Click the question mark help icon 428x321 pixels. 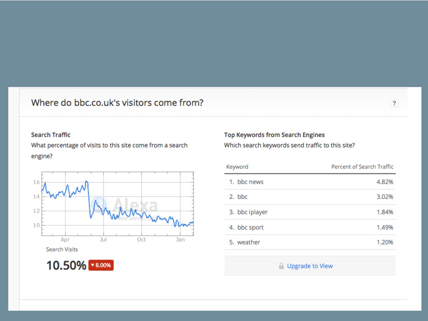(x=394, y=103)
